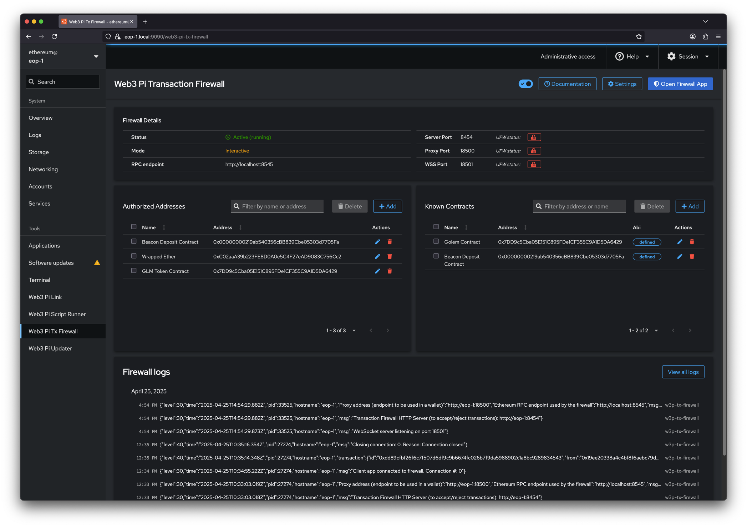Check the Golem Contract row checkbox

436,241
